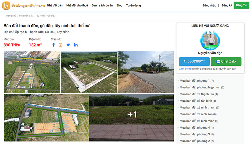
Task: Open poster Nguyễn văn dặn's avatar
Action: (x=210, y=40)
